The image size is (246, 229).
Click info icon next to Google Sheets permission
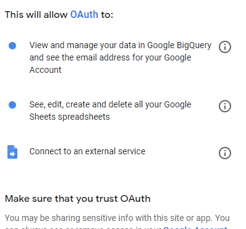click(x=225, y=106)
